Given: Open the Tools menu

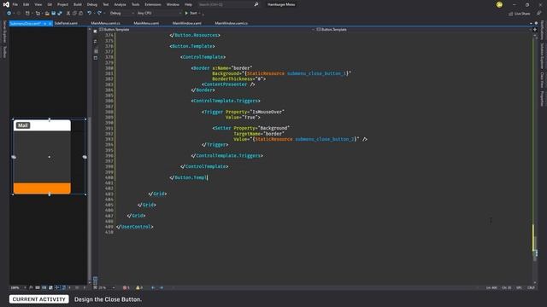Looking at the screenshot, I should 135,4.
